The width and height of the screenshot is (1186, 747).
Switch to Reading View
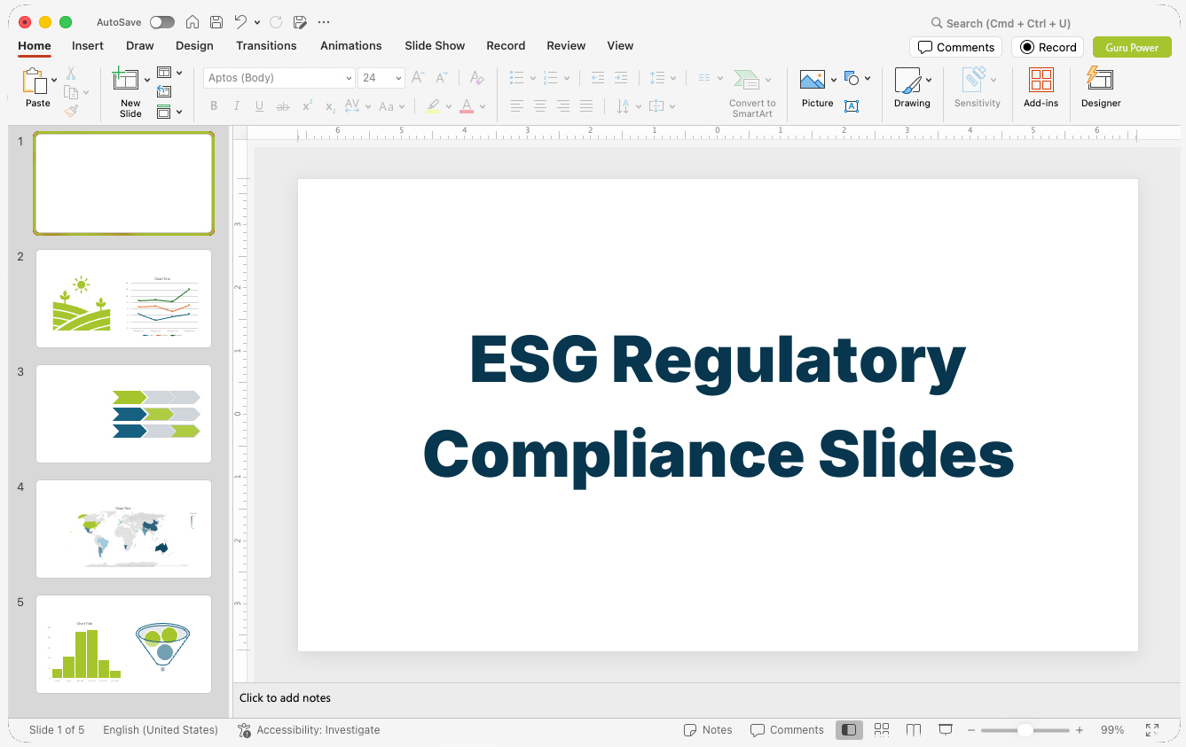[914, 730]
